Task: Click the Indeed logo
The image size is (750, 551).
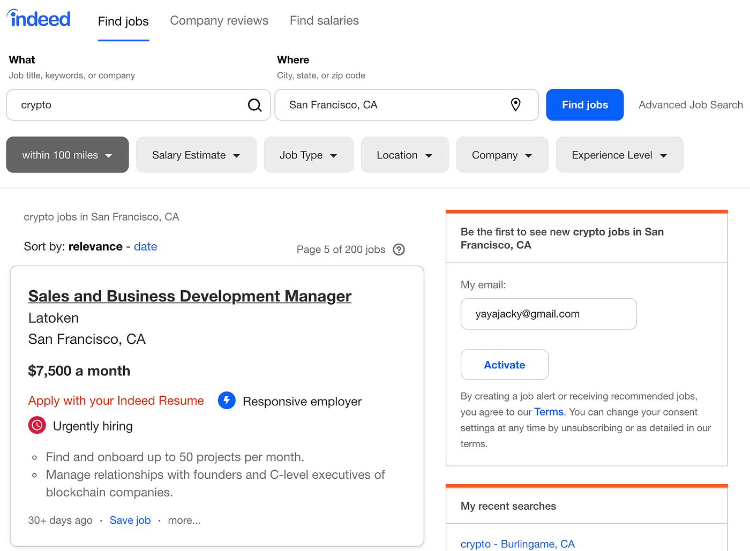Action: click(39, 19)
